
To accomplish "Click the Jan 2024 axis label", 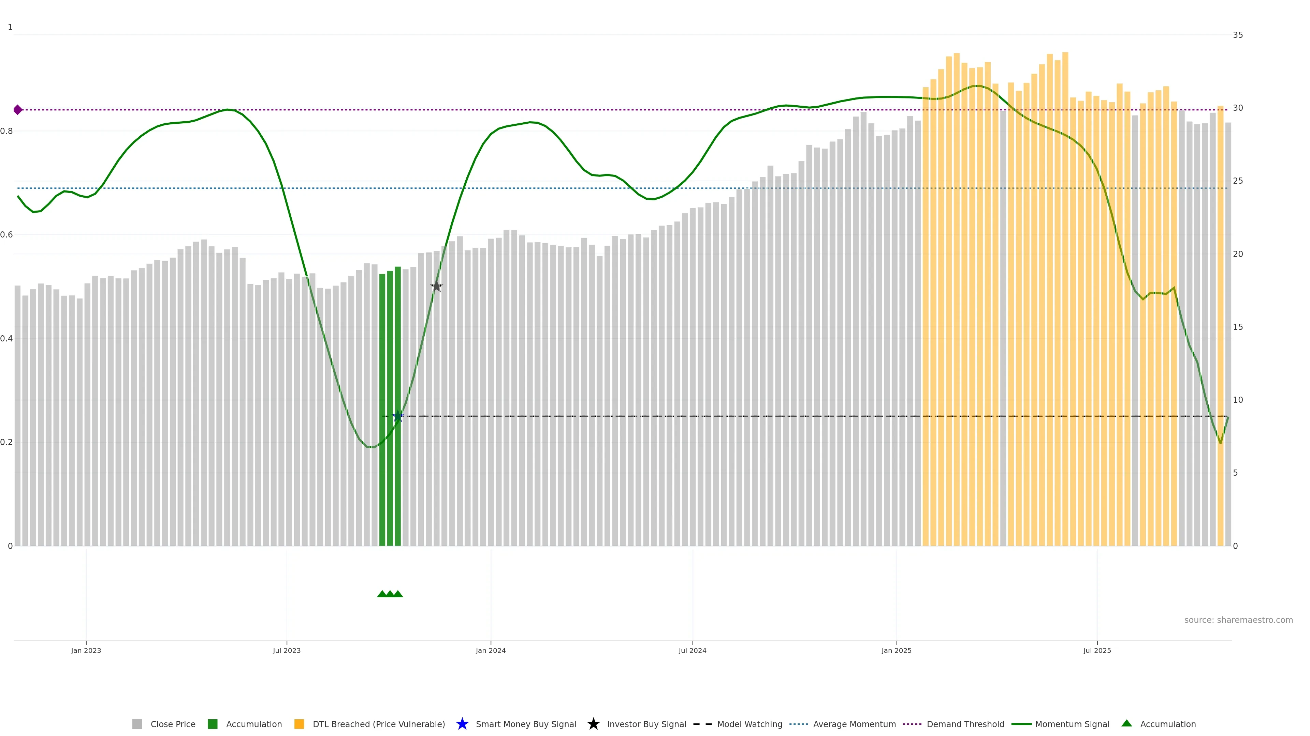I will pyautogui.click(x=490, y=650).
